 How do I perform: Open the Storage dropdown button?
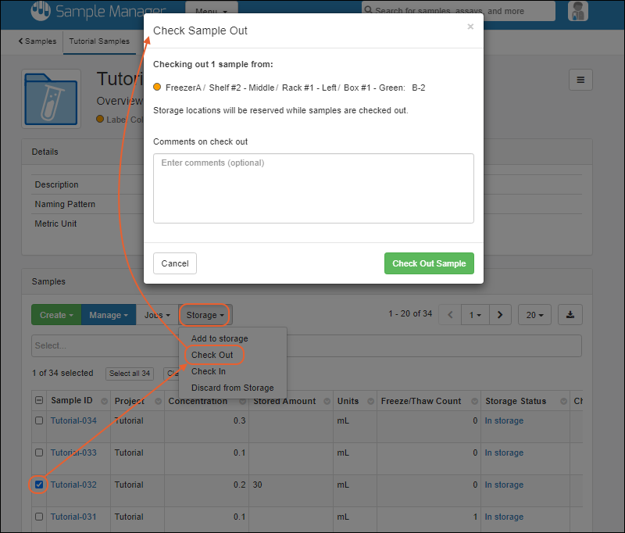pos(205,315)
